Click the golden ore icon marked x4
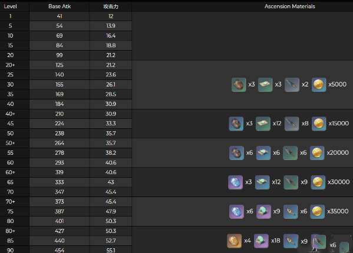 (x=235, y=241)
